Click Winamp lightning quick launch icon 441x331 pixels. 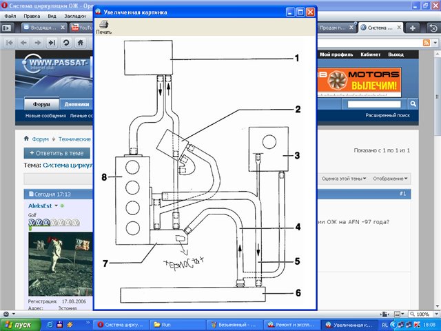(70, 325)
